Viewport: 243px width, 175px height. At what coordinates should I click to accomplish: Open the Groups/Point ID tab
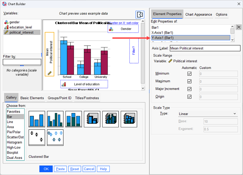pos(60,98)
